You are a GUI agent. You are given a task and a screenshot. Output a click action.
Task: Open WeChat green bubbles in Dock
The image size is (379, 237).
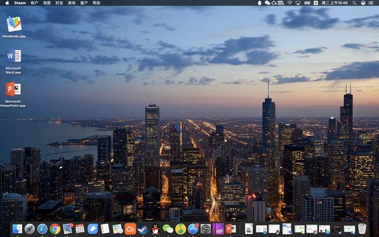pos(168,229)
